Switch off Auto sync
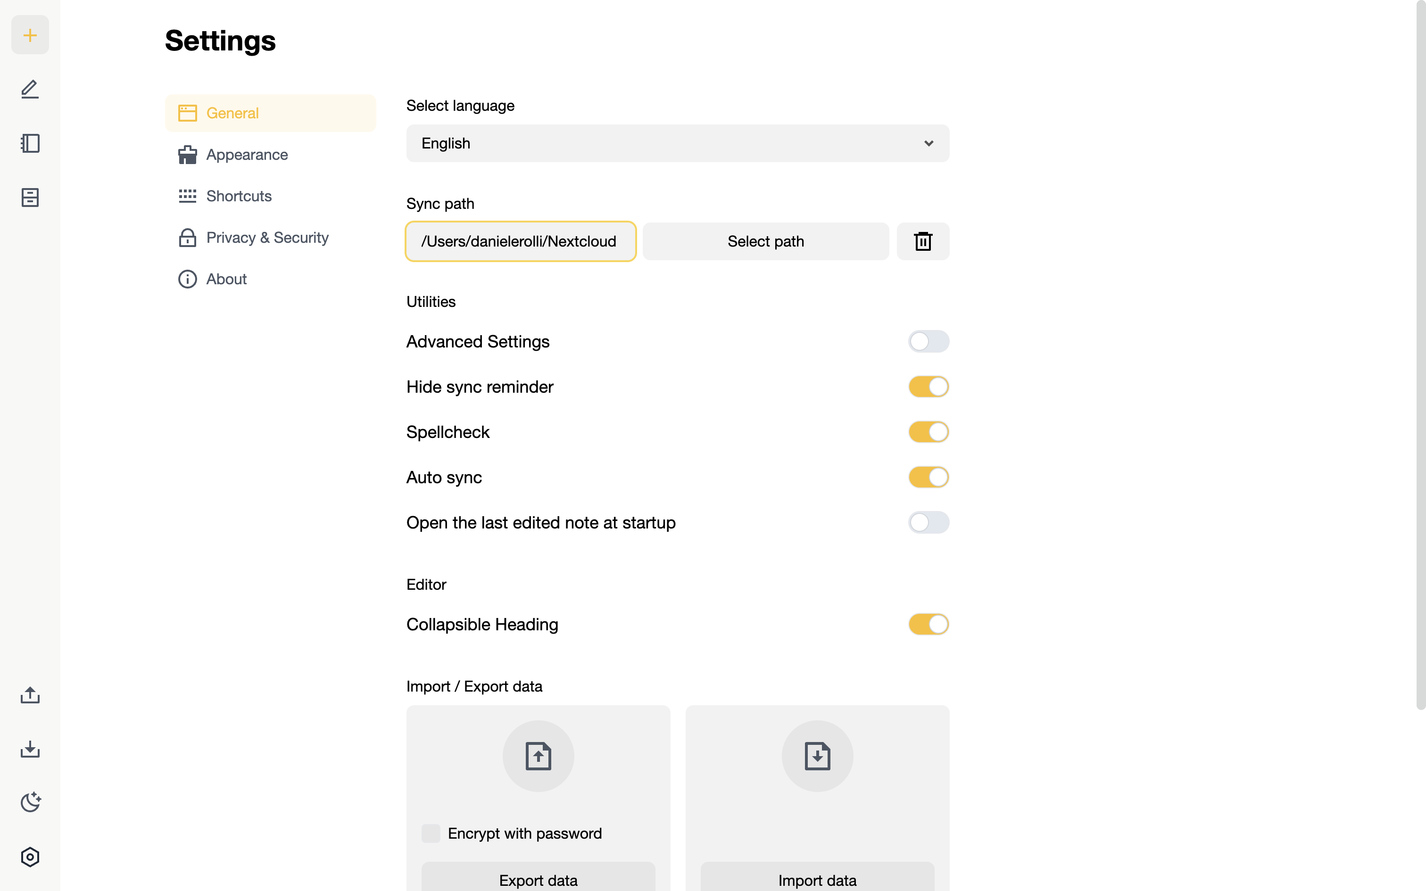 929,477
